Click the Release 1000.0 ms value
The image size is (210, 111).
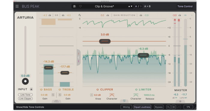click(149, 95)
